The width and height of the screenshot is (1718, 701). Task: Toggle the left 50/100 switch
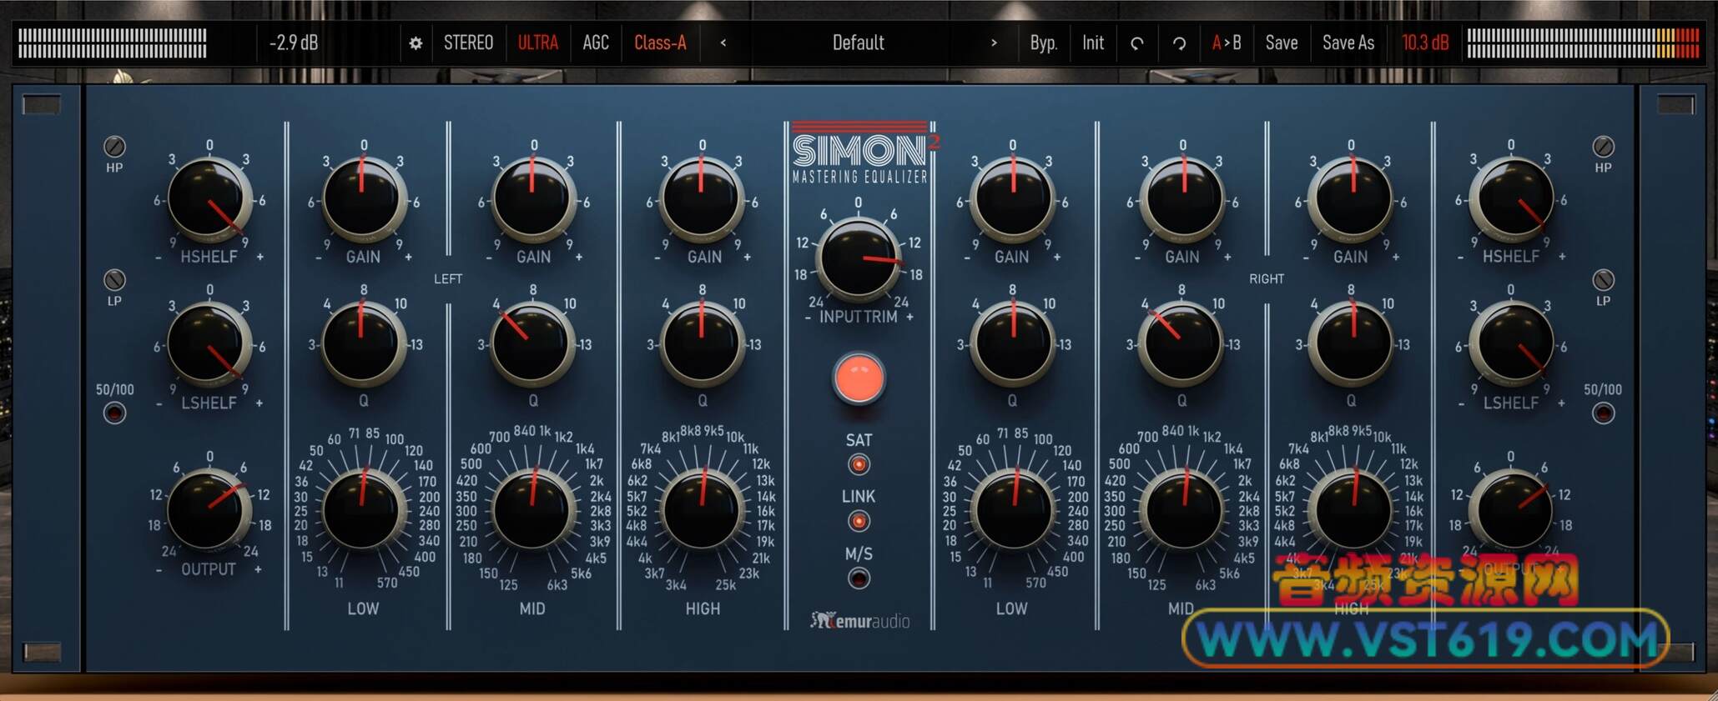click(114, 413)
